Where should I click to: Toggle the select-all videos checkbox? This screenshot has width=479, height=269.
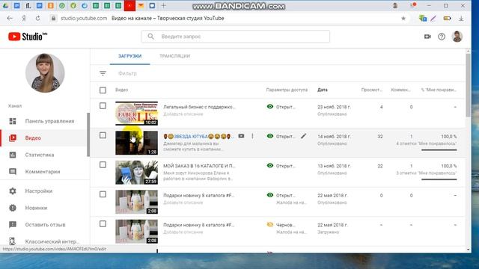(x=103, y=90)
